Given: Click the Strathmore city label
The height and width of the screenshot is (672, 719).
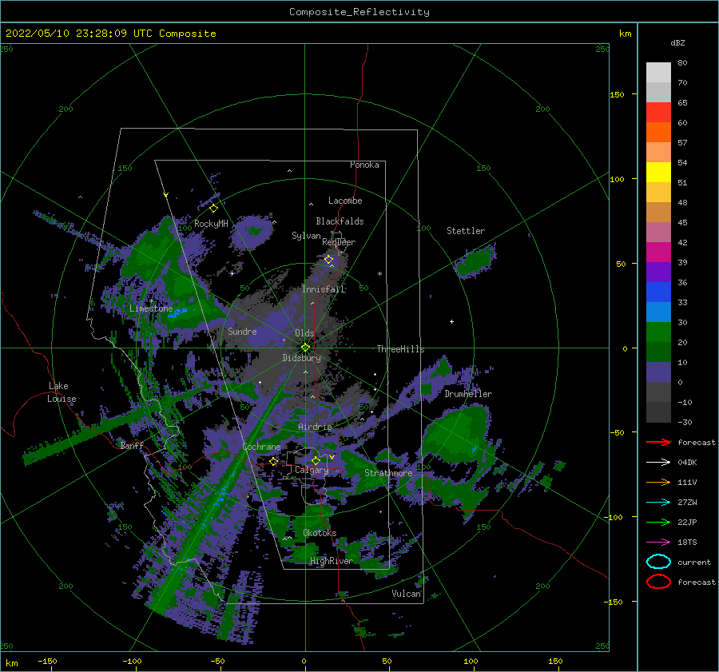Looking at the screenshot, I should pyautogui.click(x=388, y=473).
